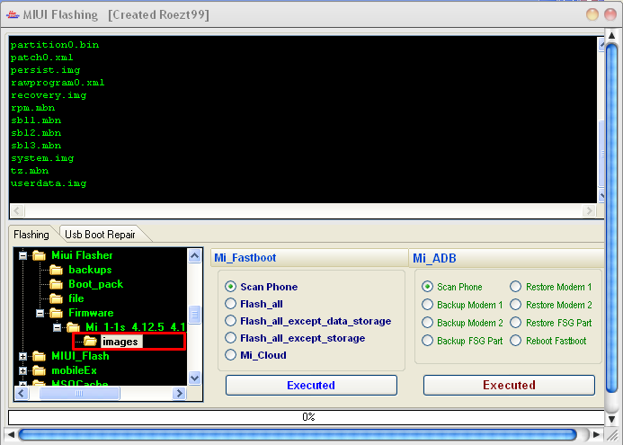Image resolution: width=623 pixels, height=445 pixels.
Task: Select Flash_all_except_storage option
Action: 230,338
